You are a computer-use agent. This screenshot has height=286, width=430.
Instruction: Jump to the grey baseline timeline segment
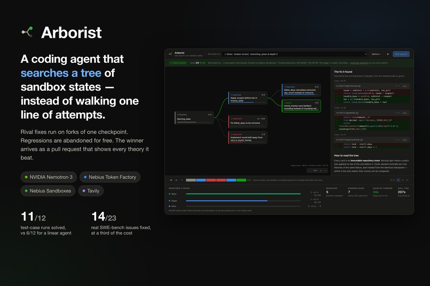[191, 180]
